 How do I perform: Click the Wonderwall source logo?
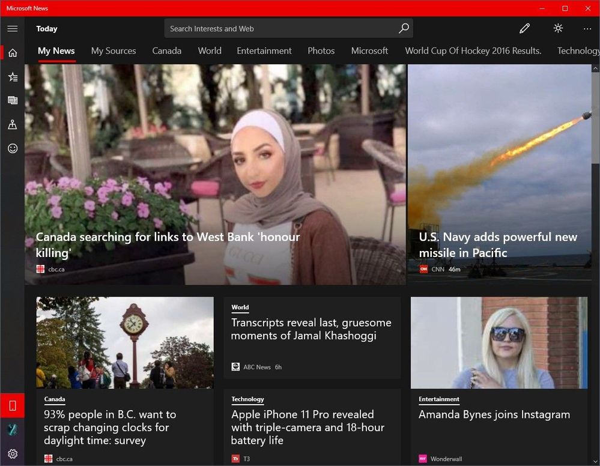click(422, 459)
